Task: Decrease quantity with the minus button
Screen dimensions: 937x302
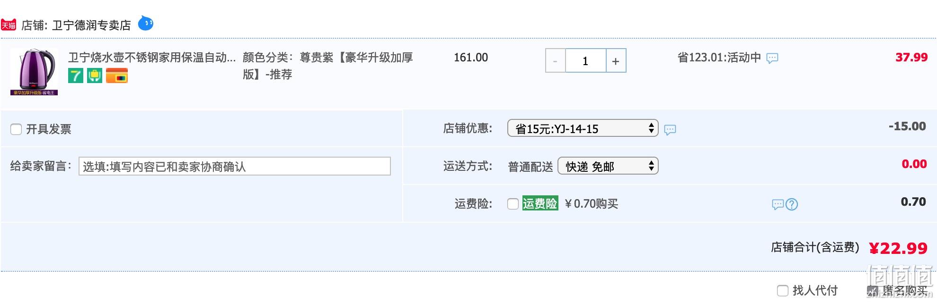Action: click(x=556, y=61)
